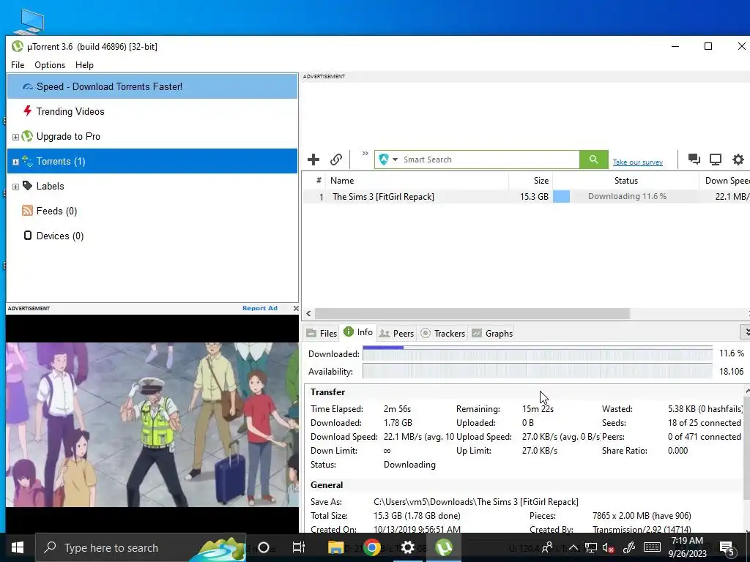750x562 pixels.
Task: Open Google Chrome from the taskbar
Action: (x=371, y=547)
